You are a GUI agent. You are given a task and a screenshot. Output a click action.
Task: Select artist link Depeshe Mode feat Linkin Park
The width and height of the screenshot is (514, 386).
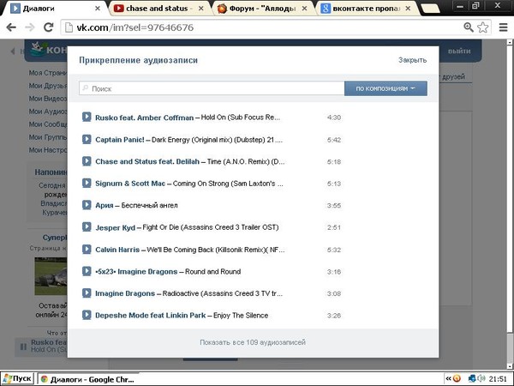point(151,316)
